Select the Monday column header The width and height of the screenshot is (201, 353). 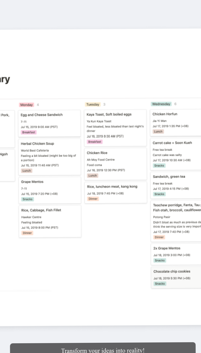[26, 105]
